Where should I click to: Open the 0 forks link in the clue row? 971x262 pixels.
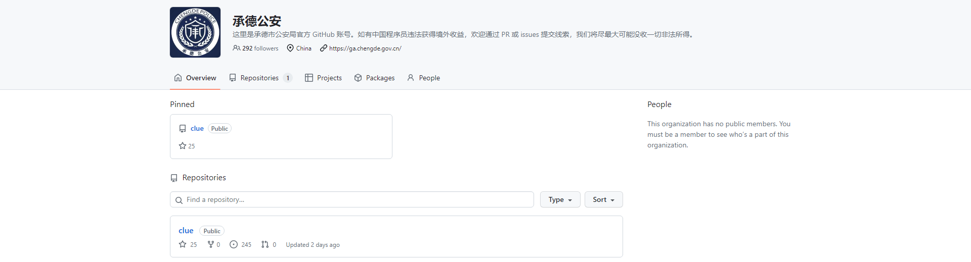214,244
